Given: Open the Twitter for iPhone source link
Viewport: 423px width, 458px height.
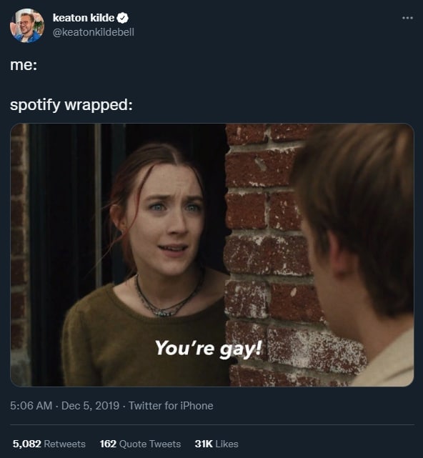Looking at the screenshot, I should click(171, 406).
